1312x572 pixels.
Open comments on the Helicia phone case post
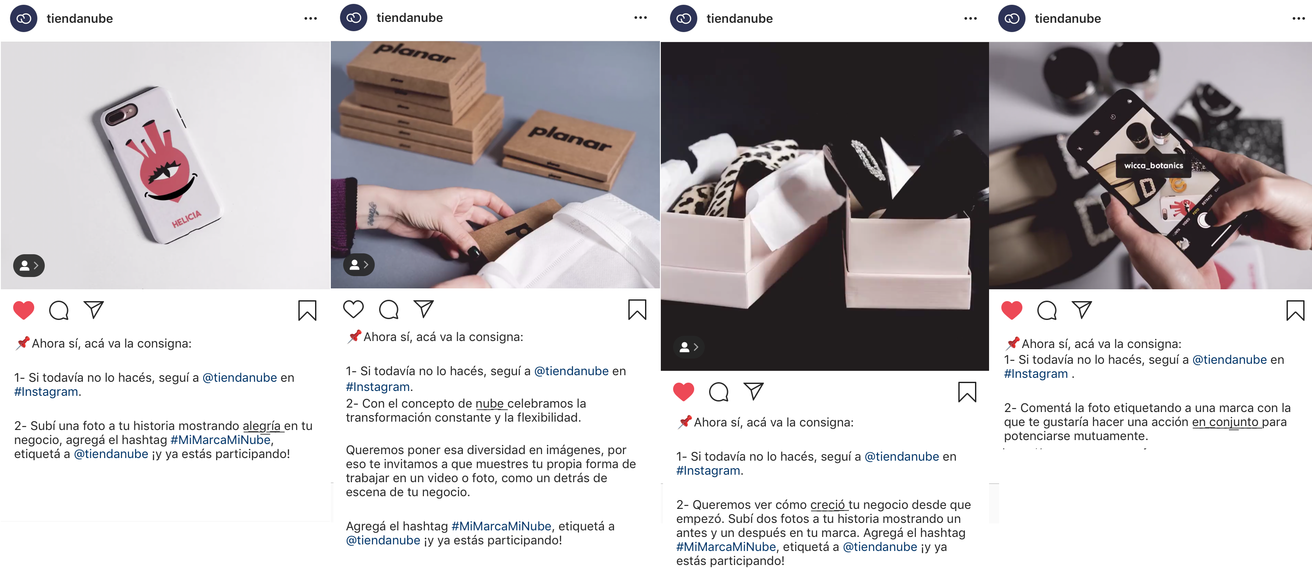(58, 310)
